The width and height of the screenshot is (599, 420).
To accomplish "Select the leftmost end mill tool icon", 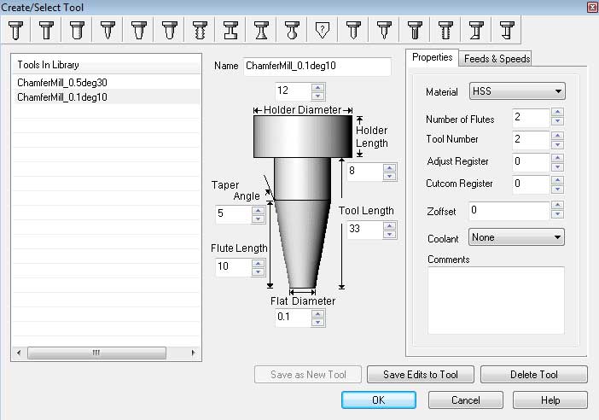I will pos(15,31).
